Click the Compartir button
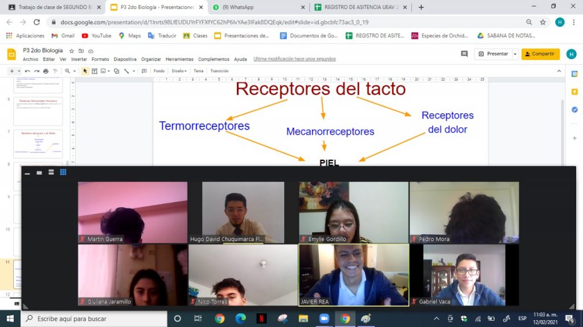 540,54
